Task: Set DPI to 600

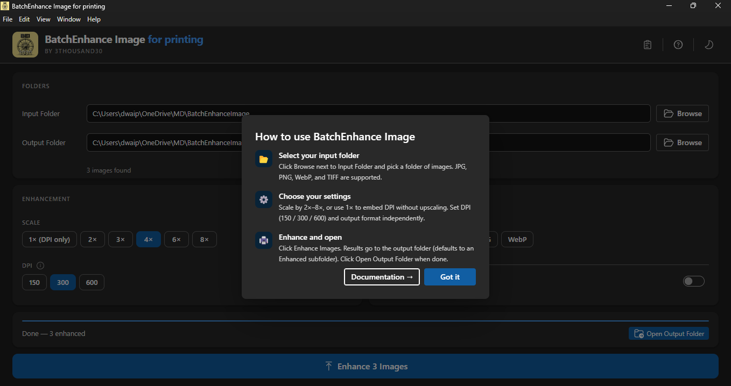Action: [92, 282]
